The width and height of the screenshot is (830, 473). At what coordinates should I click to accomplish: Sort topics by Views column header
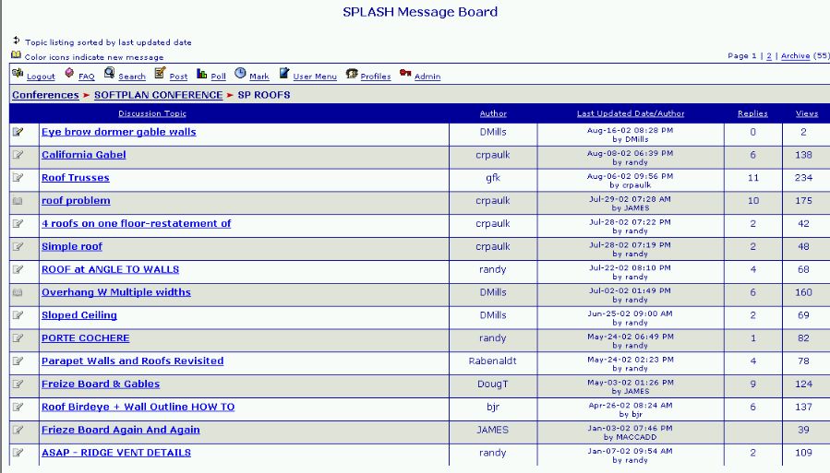tap(806, 113)
